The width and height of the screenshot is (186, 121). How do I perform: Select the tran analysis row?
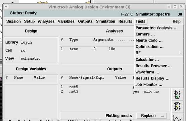coord(97,49)
